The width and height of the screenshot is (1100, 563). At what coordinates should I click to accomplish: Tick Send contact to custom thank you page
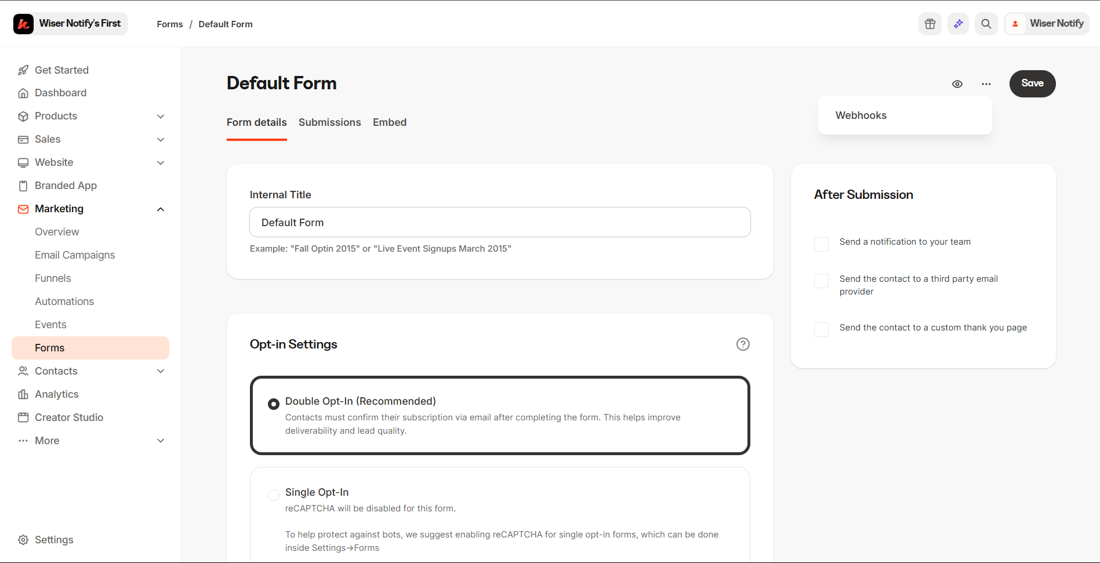tap(821, 330)
